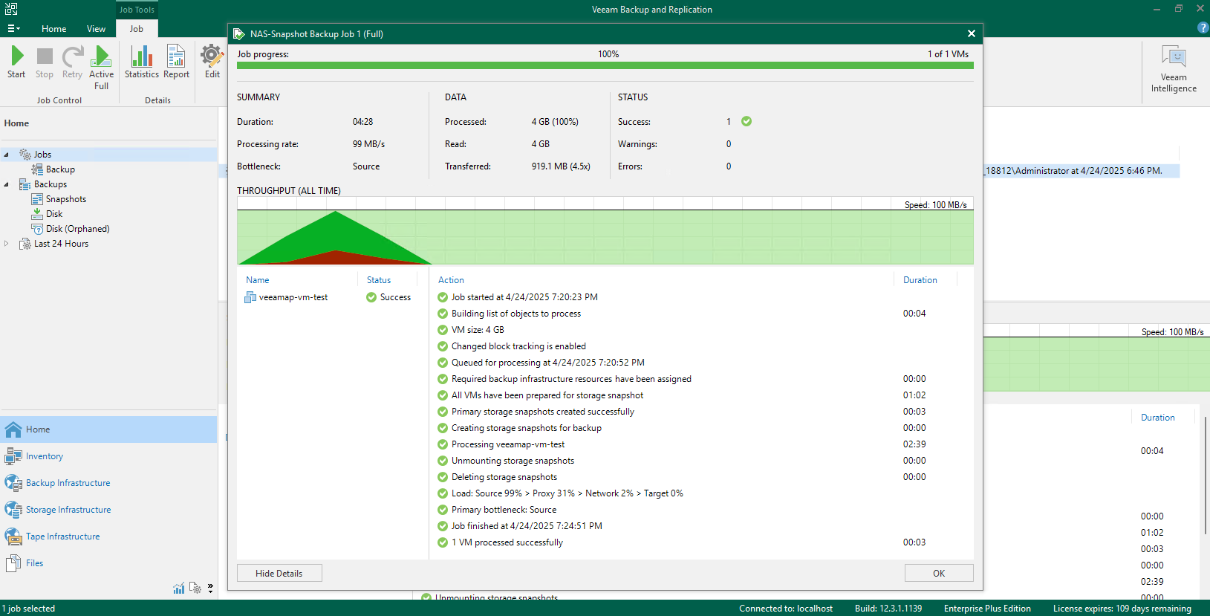This screenshot has width=1210, height=616.
Task: Click 'Connected to: localhost' status text
Action: (786, 609)
